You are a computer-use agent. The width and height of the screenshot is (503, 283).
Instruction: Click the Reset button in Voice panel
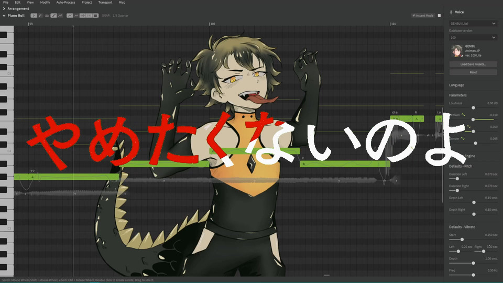(x=473, y=72)
